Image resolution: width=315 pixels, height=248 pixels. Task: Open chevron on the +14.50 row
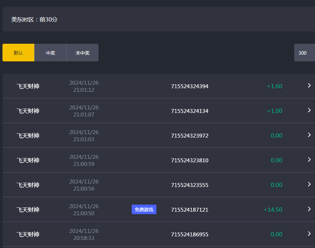click(309, 209)
